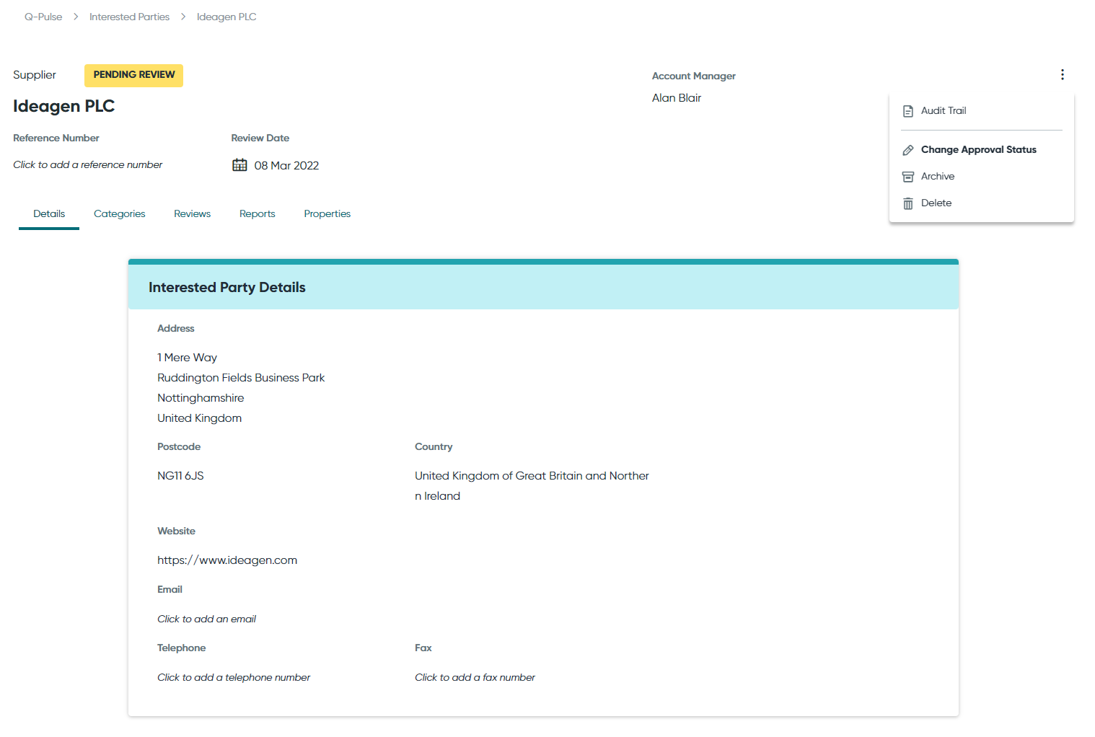Click the Interested Party Details heading
This screenshot has height=737, width=1095.
(x=227, y=288)
